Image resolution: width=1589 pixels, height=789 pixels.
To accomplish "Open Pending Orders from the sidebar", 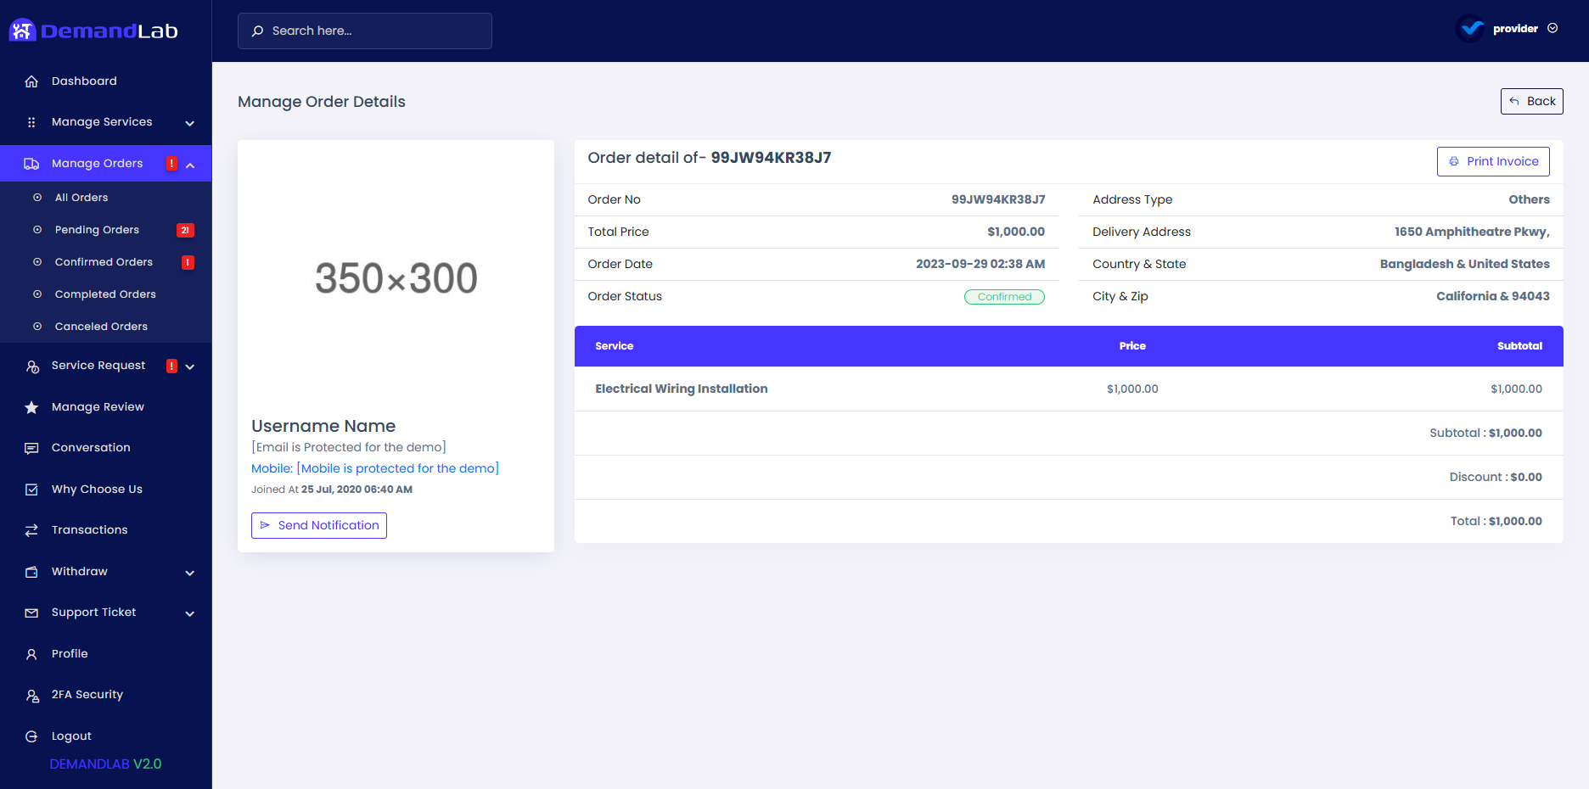I will point(96,229).
